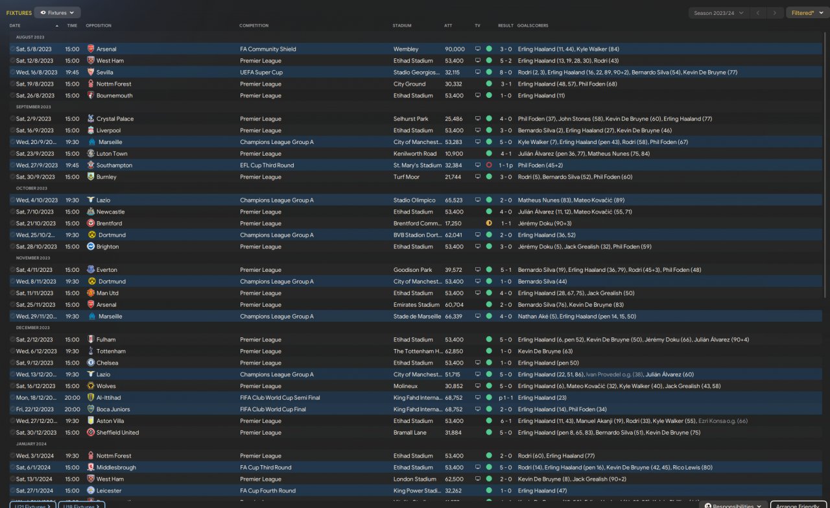Click the Emirates Stadium name
Viewport: 830px width, 508px height.
pos(416,305)
